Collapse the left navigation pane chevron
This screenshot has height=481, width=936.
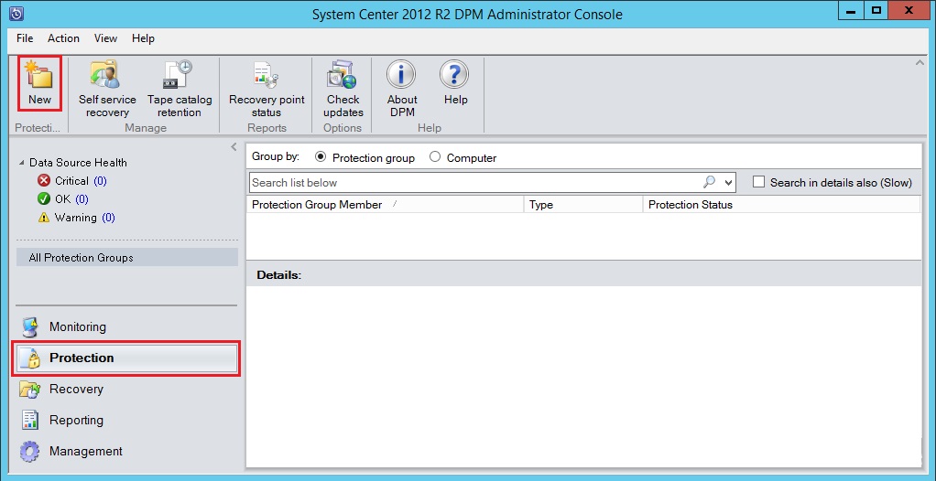tap(234, 147)
